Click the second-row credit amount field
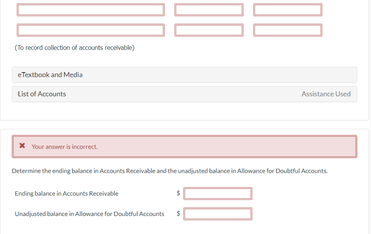 288,30
